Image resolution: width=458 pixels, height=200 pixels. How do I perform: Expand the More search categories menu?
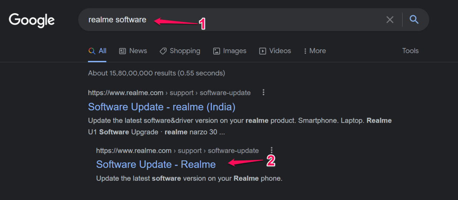[x=315, y=51]
